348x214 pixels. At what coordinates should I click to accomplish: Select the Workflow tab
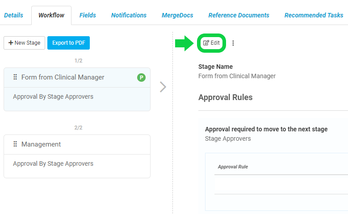(x=51, y=15)
